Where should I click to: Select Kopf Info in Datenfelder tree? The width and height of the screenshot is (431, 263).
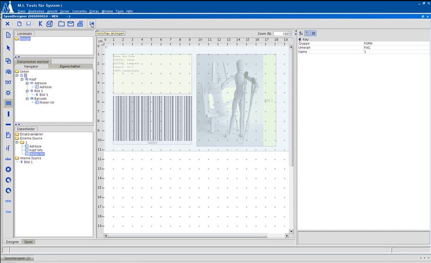point(36,150)
